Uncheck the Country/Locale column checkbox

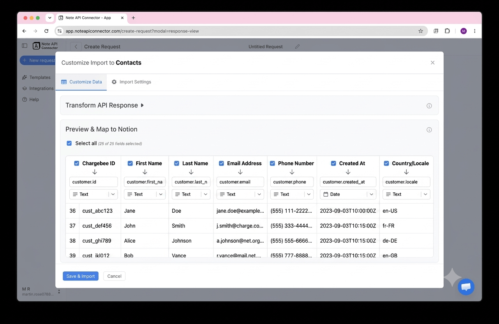pos(386,163)
